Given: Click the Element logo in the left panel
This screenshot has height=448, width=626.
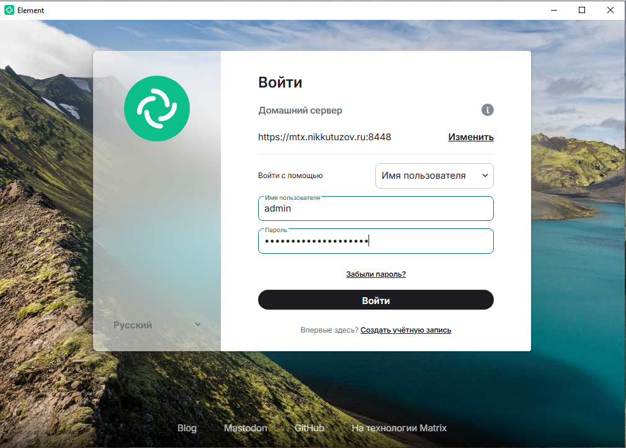Looking at the screenshot, I should (157, 109).
